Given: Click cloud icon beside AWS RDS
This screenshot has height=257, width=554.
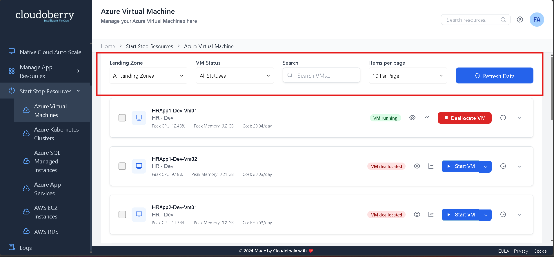Looking at the screenshot, I should (26, 231).
